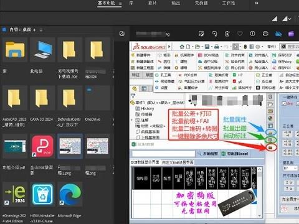This screenshot has height=224, width=299.
Task: Select the AutoCAD_2025 folder
Action: [x=15, y=98]
